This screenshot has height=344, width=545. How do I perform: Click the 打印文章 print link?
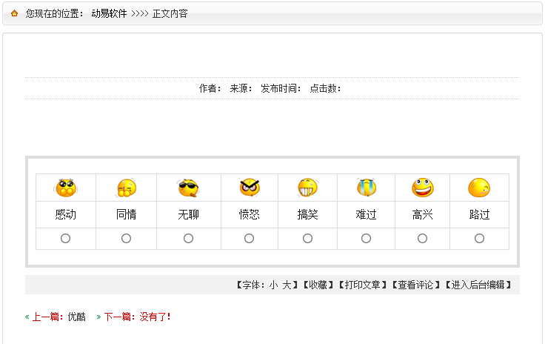pos(363,285)
